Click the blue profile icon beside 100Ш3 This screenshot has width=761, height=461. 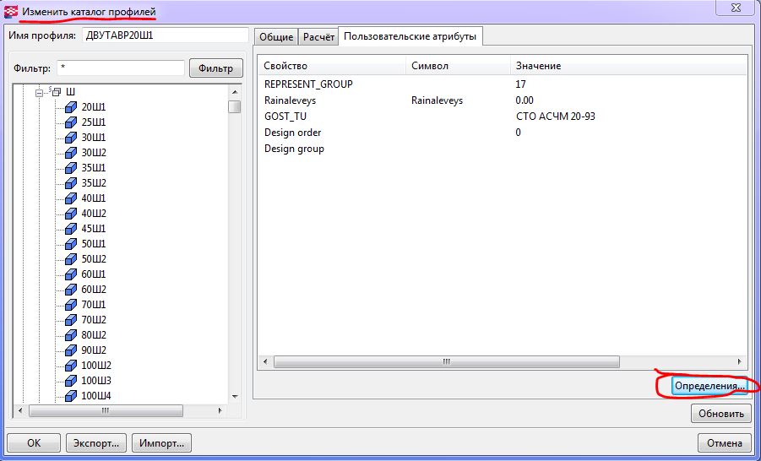click(71, 381)
